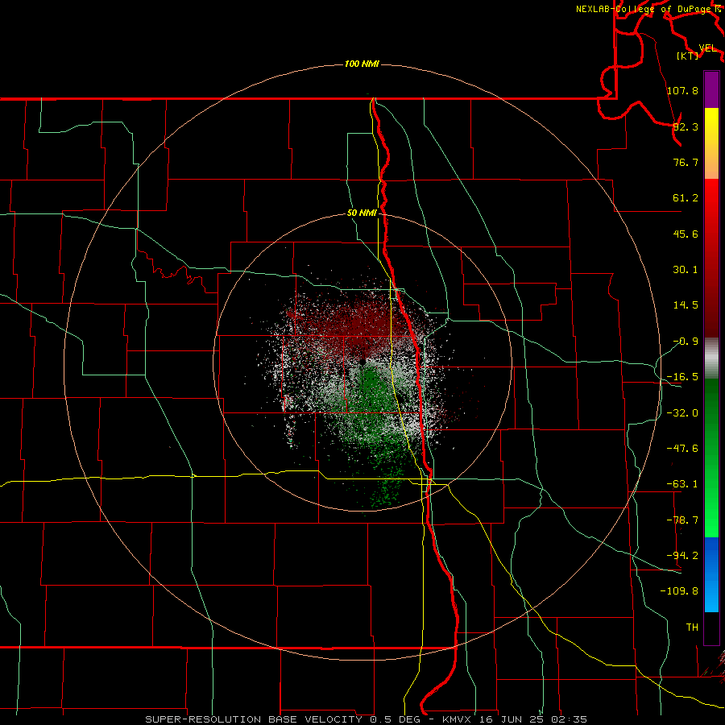The height and width of the screenshot is (725, 725).
Task: Click the 30.1 scale value
Action: pos(686,270)
